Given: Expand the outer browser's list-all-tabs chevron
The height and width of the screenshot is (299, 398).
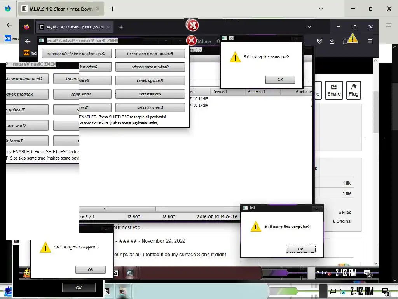Looking at the screenshot, I should [321, 9].
